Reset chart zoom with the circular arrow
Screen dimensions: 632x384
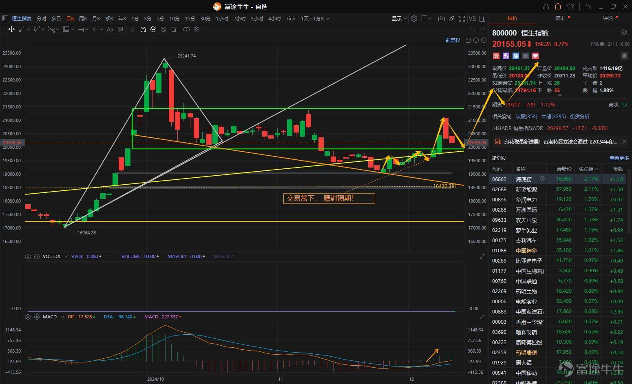pyautogui.click(x=468, y=40)
